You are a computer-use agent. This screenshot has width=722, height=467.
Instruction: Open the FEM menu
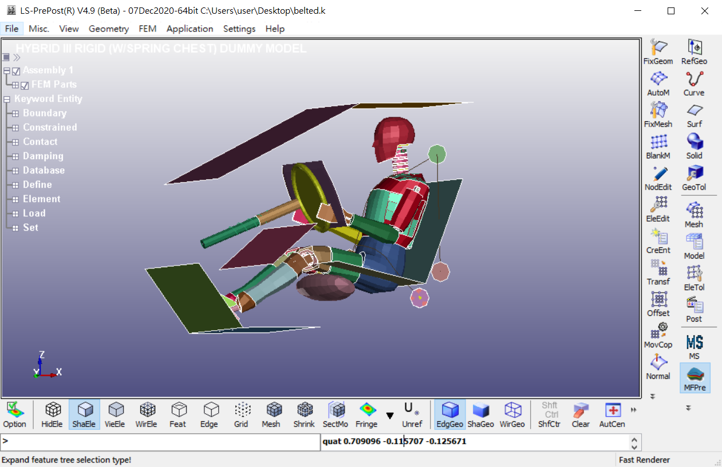[x=147, y=29]
